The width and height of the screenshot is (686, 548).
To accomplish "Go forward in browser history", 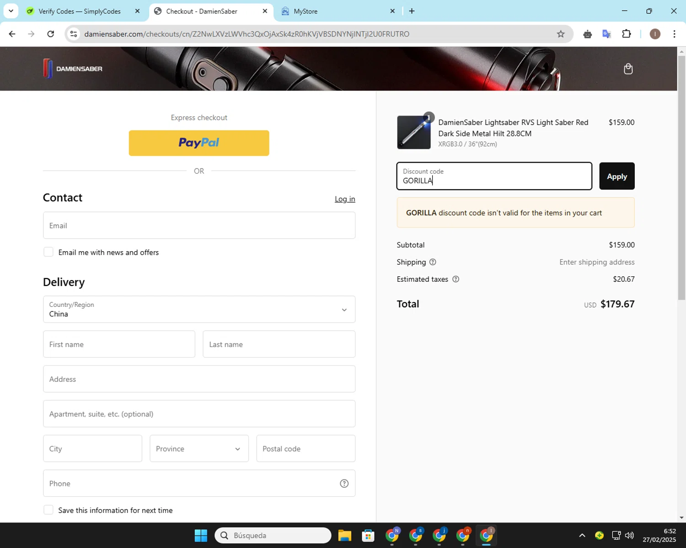I will click(x=31, y=34).
